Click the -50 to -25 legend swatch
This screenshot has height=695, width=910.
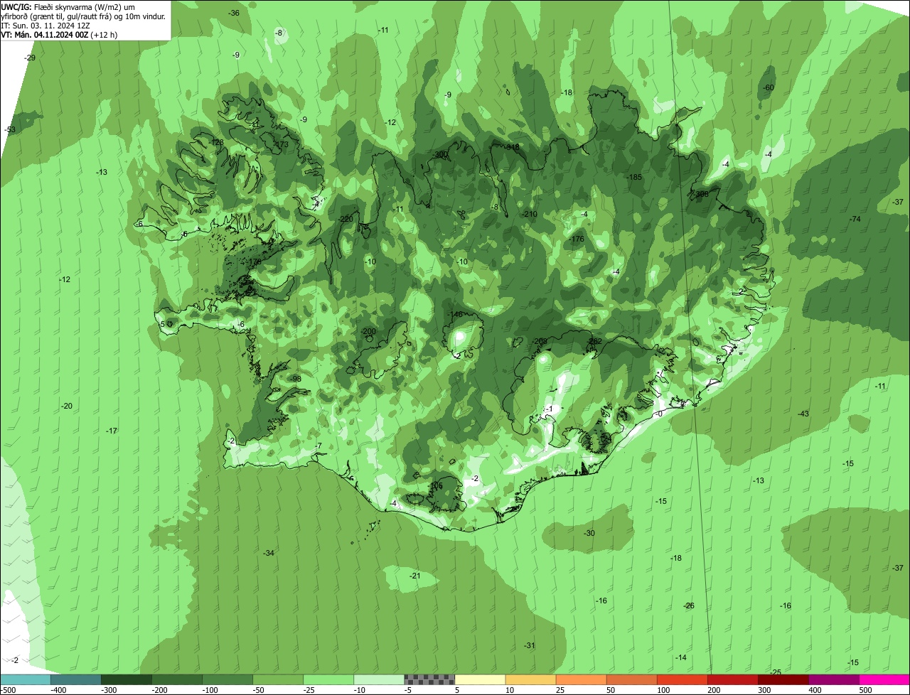pos(278,679)
